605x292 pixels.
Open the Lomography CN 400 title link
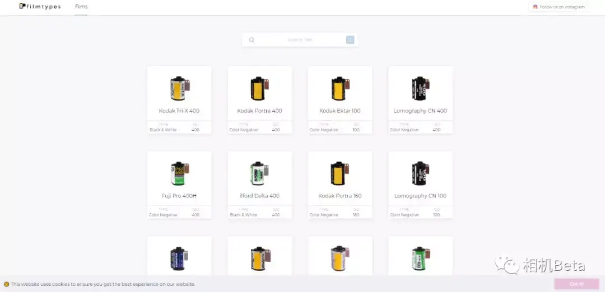(x=420, y=111)
